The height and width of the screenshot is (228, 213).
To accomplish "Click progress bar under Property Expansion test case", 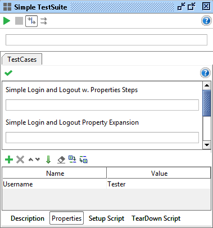I will click(x=102, y=138).
